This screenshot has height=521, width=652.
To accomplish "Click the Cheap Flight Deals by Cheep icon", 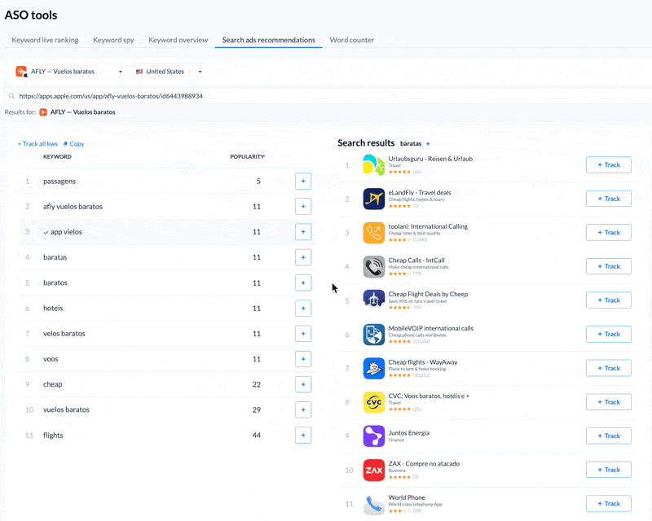I will [x=373, y=300].
